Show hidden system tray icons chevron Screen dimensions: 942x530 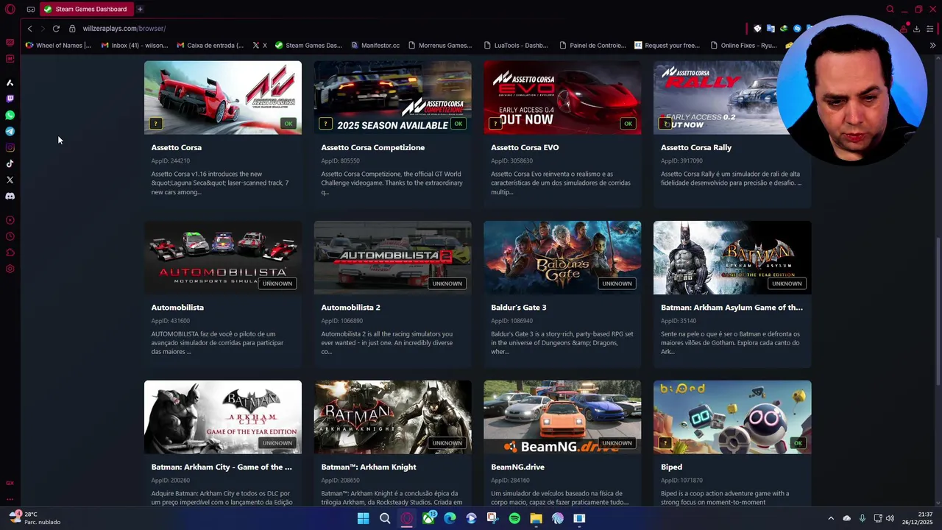tap(831, 518)
